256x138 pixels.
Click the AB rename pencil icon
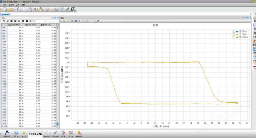point(36,10)
